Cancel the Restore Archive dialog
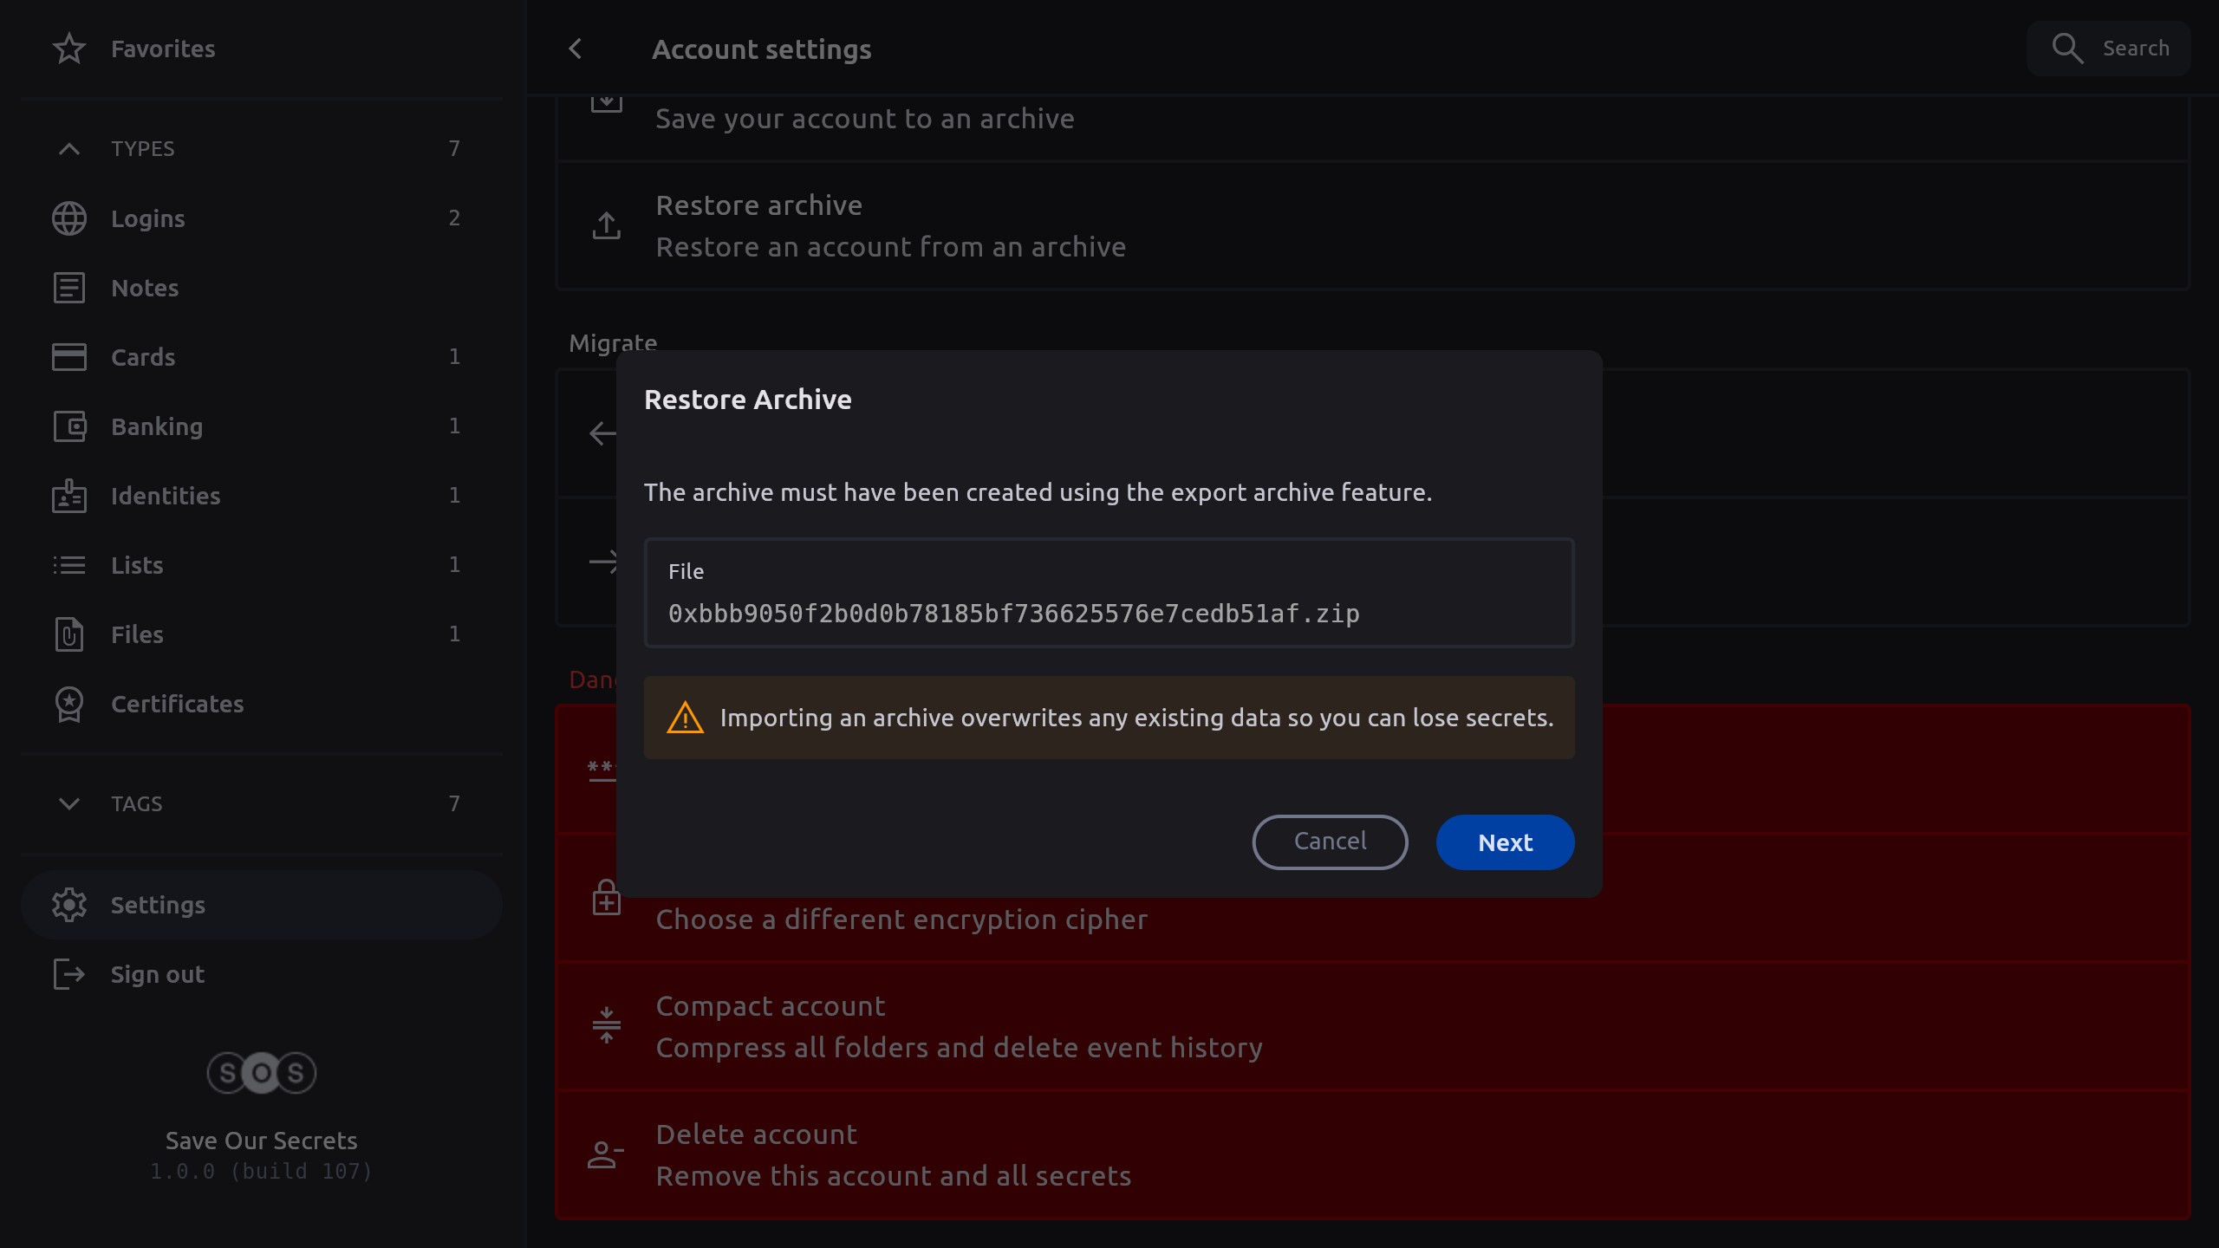This screenshot has width=2219, height=1248. [x=1330, y=842]
